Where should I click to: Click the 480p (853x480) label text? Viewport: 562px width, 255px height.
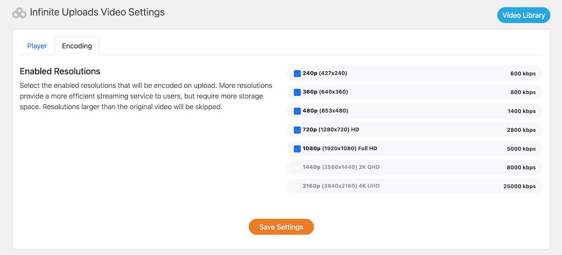tap(325, 111)
